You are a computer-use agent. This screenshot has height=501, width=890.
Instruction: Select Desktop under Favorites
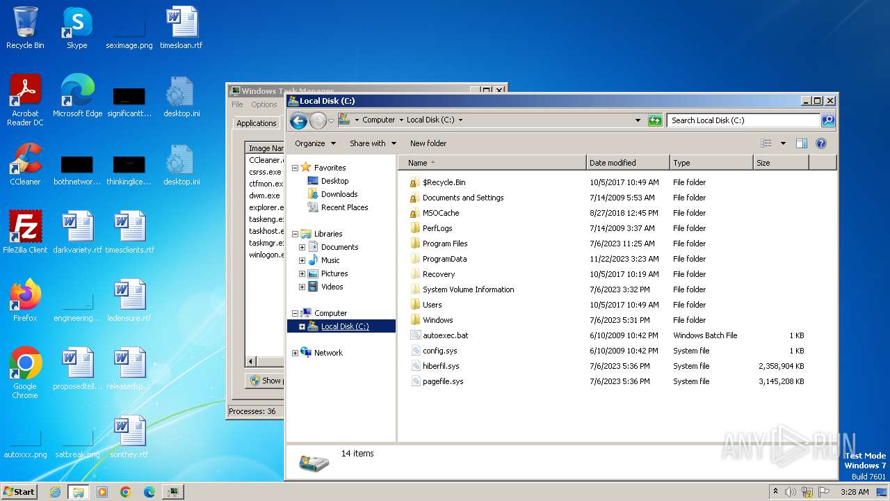pos(334,181)
